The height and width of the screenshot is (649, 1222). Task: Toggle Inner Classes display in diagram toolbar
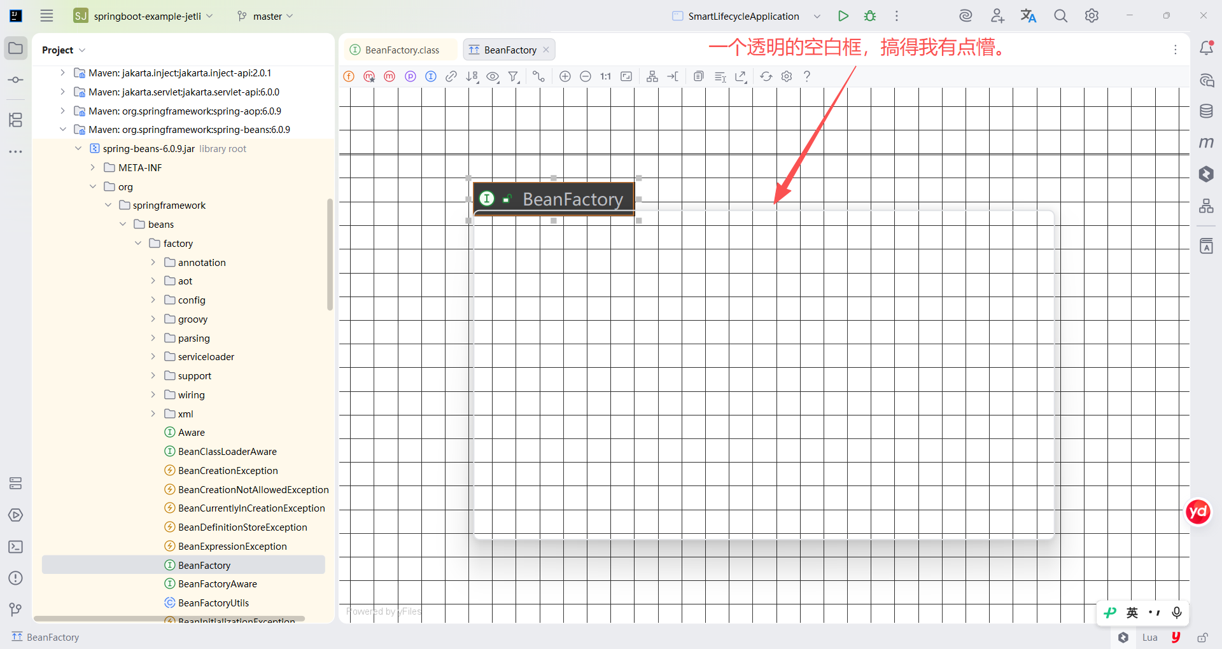(431, 76)
